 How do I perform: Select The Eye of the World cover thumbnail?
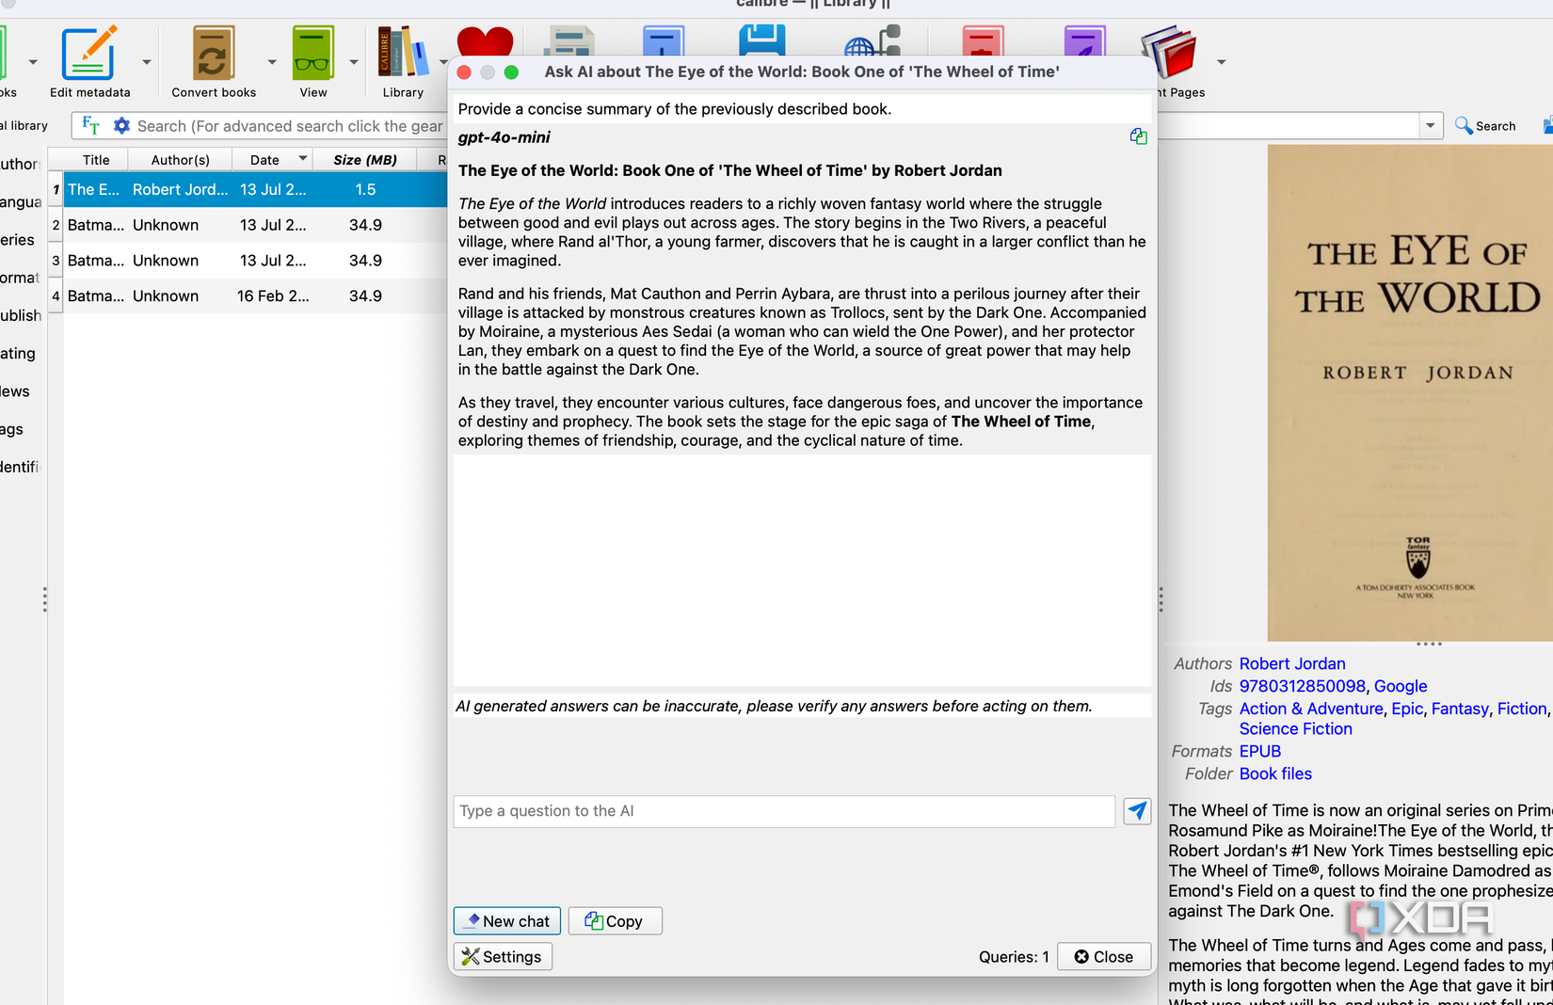(x=1410, y=392)
